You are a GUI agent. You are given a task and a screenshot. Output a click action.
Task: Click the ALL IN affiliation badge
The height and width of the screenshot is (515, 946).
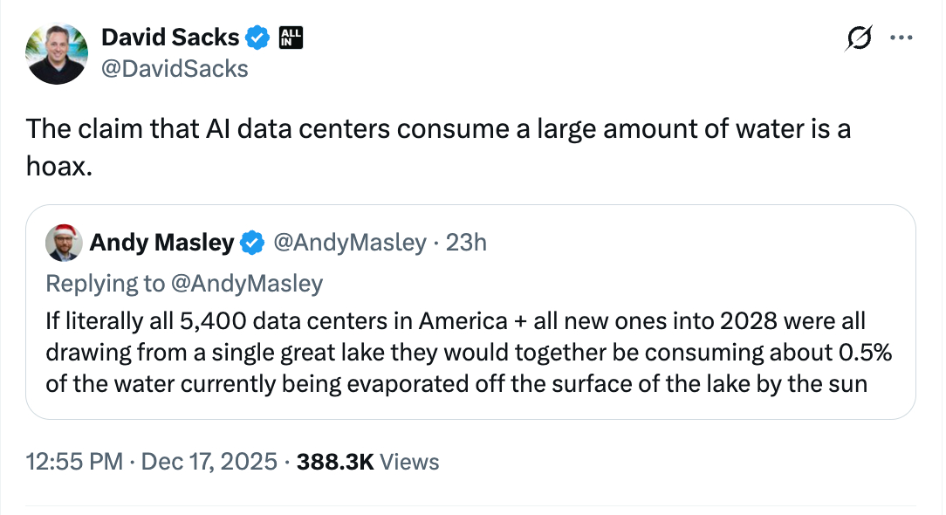pos(290,38)
